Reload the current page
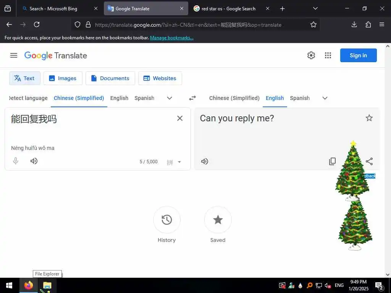 (37, 24)
